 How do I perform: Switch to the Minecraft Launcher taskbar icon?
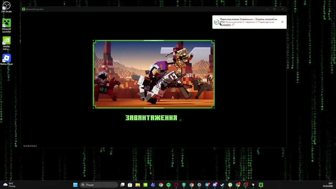point(261,185)
